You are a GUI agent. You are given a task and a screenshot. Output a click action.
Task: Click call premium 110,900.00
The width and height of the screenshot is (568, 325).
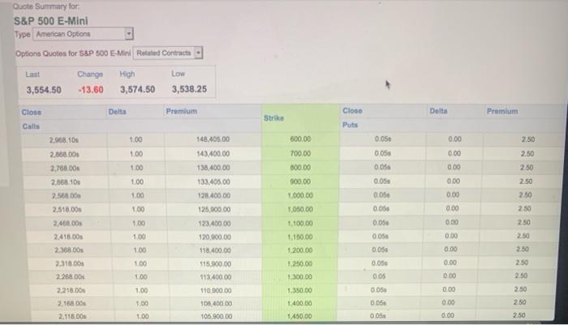(x=217, y=291)
